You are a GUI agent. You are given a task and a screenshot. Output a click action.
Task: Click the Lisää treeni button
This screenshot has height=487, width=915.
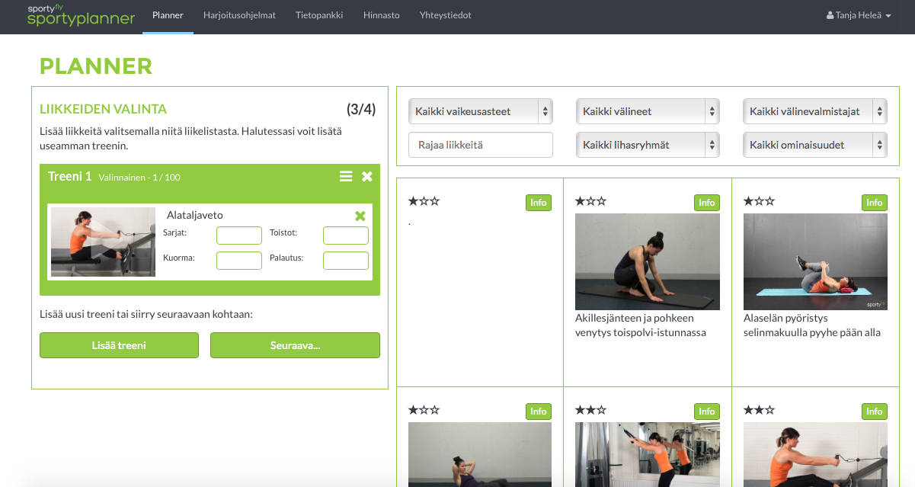[119, 345]
